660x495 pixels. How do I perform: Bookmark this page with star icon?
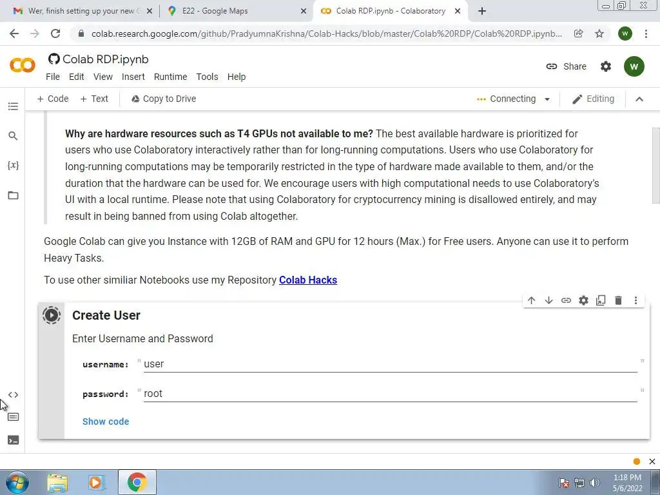pos(599,34)
